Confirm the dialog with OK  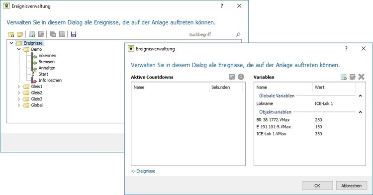click(x=317, y=186)
